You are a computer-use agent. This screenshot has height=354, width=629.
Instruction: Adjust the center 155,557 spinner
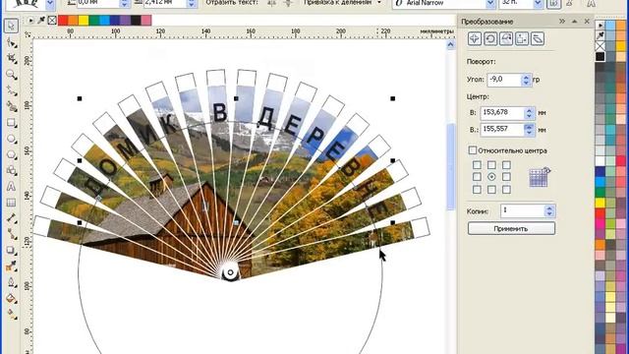[529, 130]
